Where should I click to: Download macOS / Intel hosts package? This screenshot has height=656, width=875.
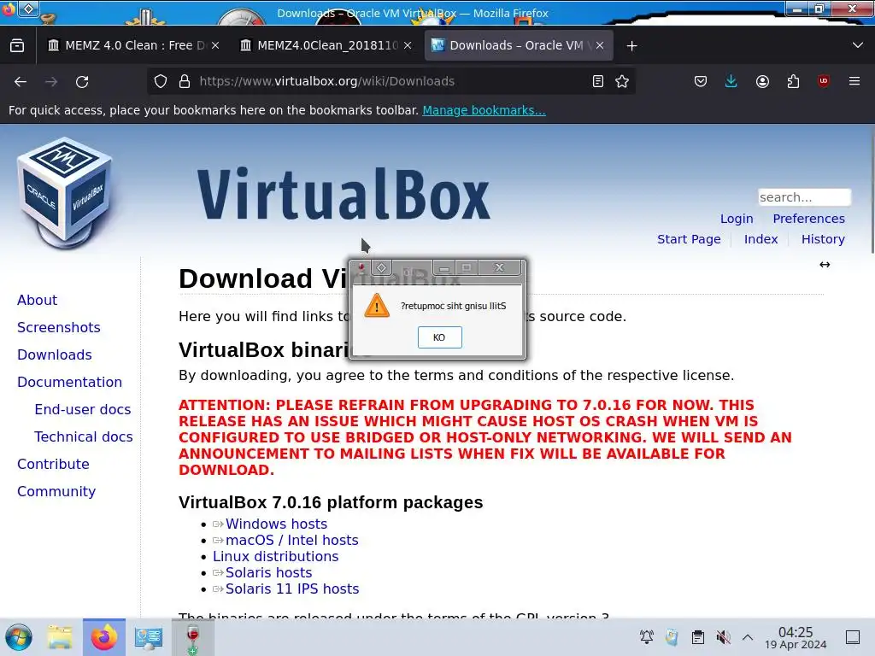[292, 540]
